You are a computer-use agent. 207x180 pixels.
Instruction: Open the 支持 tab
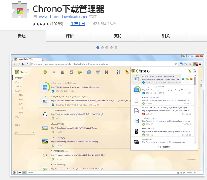point(118,36)
